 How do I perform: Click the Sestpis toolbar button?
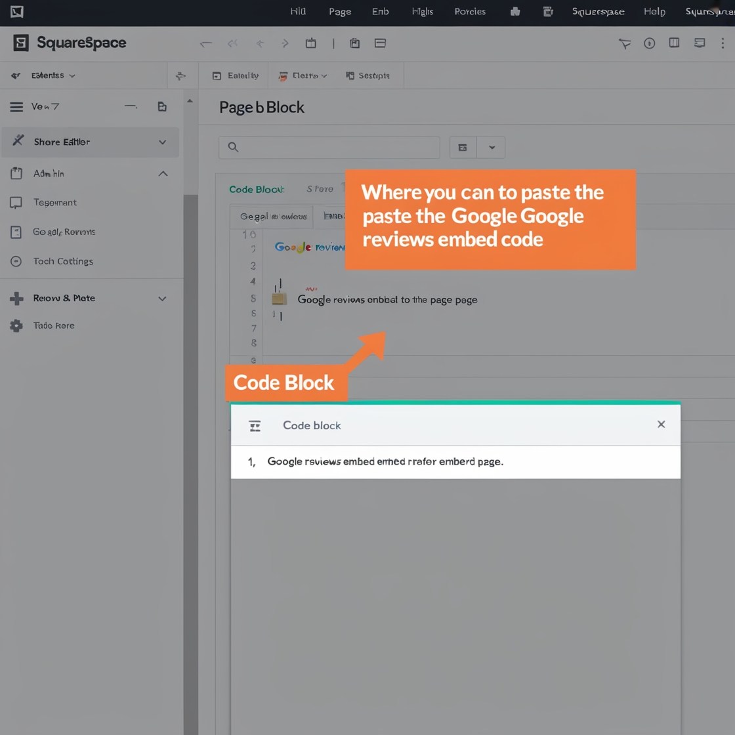pyautogui.click(x=367, y=75)
